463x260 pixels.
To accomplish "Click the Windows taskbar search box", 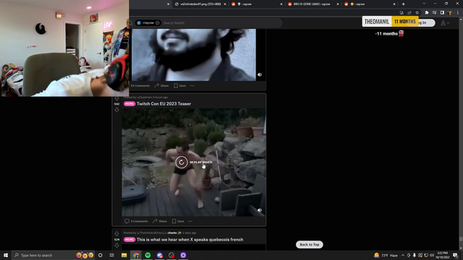I will (x=53, y=255).
